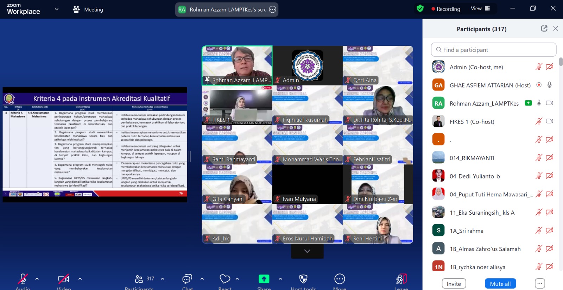Pop out the Participants panel
Image resolution: width=563 pixels, height=290 pixels.
[x=544, y=29]
